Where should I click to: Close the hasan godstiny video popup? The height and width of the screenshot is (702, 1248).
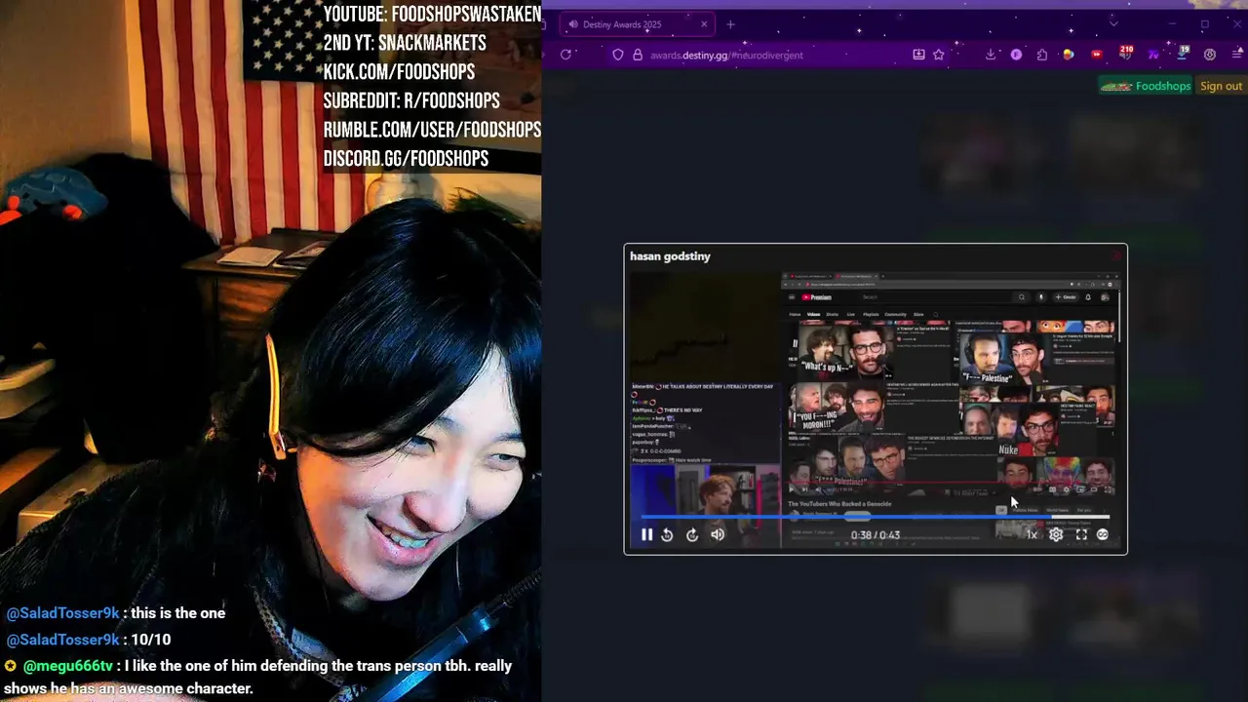1116,255
